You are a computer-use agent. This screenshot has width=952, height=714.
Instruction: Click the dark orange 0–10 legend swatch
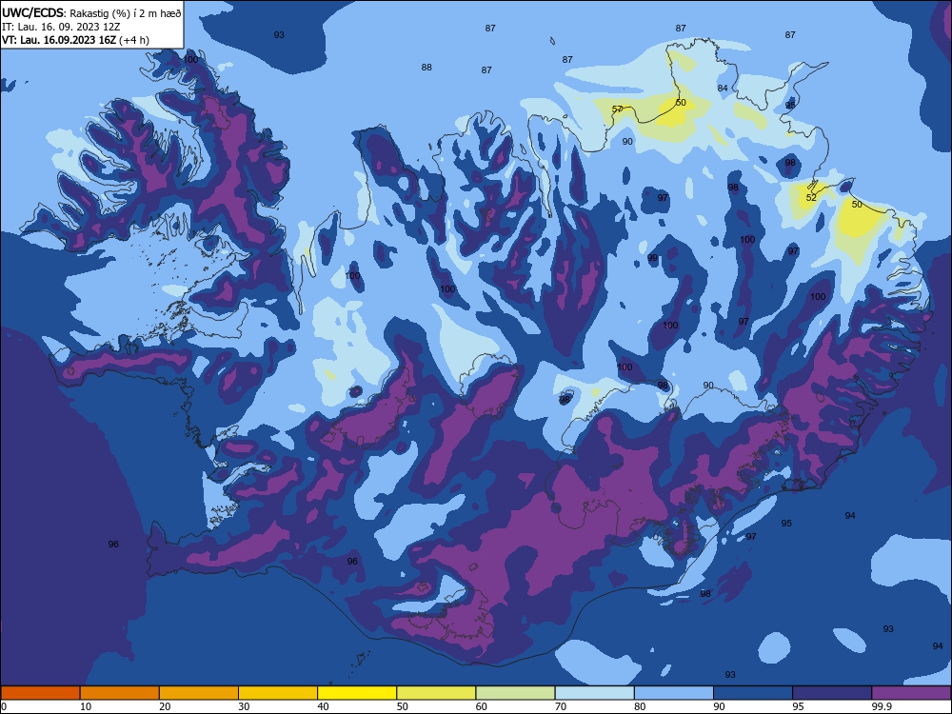tap(40, 693)
